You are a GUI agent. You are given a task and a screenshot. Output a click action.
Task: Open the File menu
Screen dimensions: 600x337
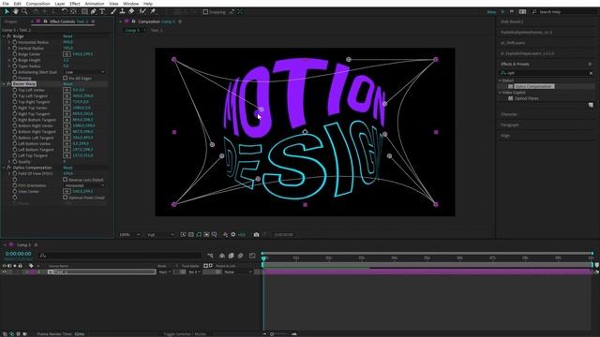[x=6, y=4]
